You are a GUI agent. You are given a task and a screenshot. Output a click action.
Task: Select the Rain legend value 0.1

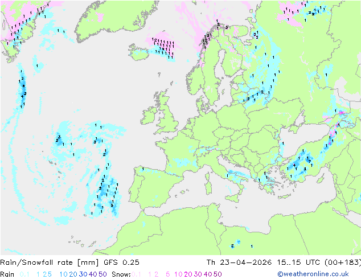(24, 274)
